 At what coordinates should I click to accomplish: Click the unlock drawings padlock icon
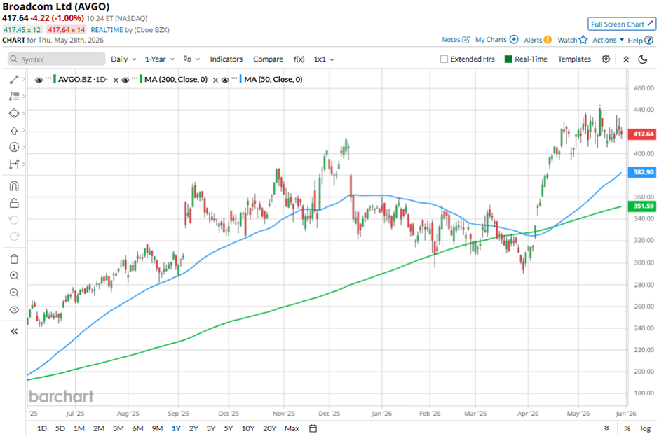click(14, 203)
